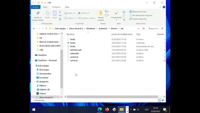Create a Nueva carpeta
Viewport: 200px width, 113px height.
click(x=101, y=16)
